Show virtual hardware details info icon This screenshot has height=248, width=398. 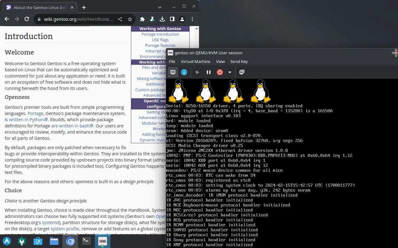pos(184,72)
